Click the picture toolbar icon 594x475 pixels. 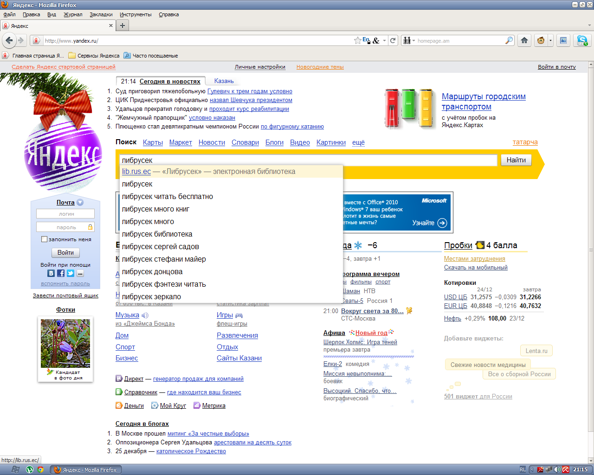563,40
